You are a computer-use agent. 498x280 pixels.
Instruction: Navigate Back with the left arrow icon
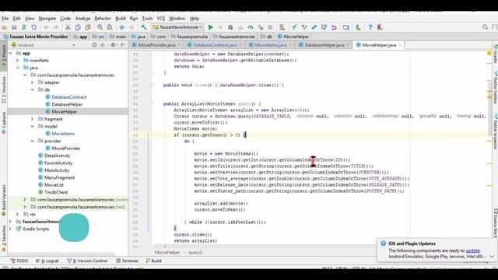pyautogui.click(x=121, y=27)
